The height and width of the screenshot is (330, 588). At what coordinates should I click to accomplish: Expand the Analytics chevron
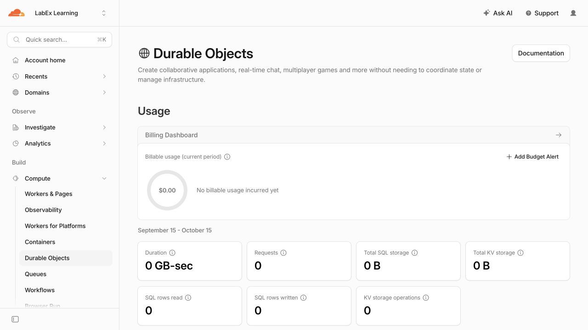click(104, 143)
